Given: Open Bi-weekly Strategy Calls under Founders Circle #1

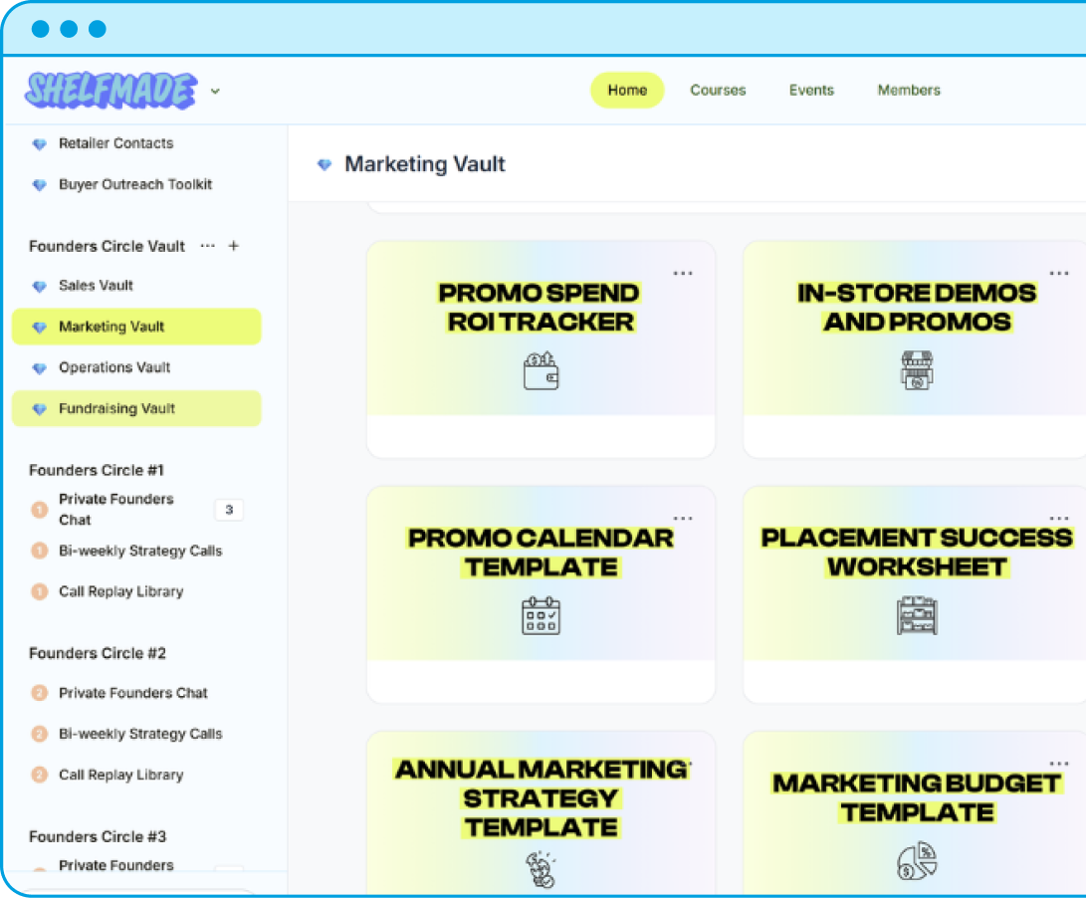Looking at the screenshot, I should coord(140,551).
